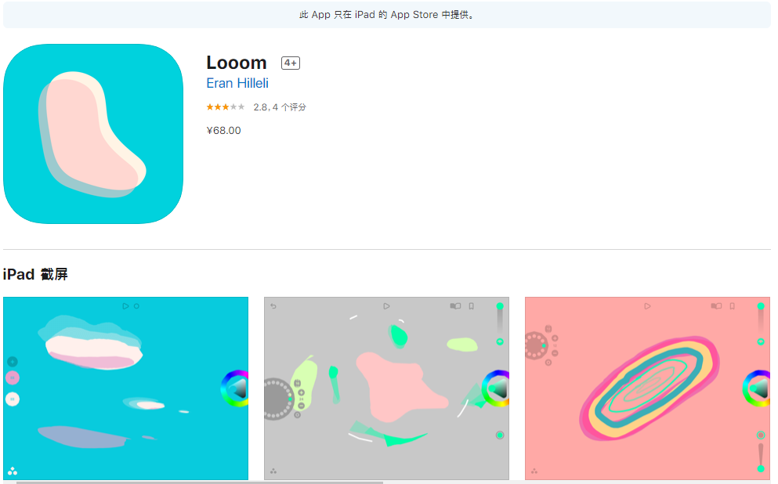
Task: Click the ¥68.00 price
Action: point(224,131)
